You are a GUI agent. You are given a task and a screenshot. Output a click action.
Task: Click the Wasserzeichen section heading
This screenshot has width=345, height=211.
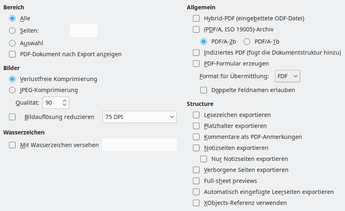[x=24, y=132]
